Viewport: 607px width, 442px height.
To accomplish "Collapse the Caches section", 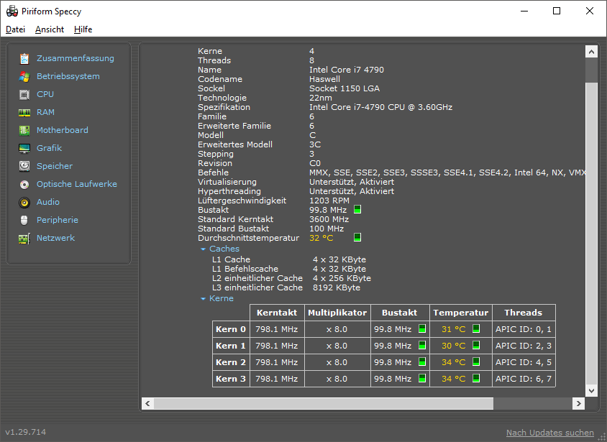I will click(203, 249).
